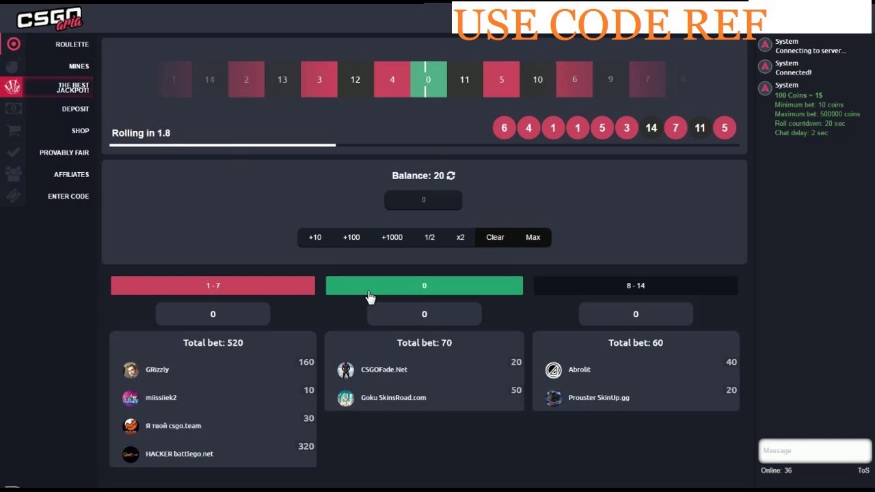Click the 'Total bet: 70' text
875x492 pixels.
pyautogui.click(x=425, y=343)
